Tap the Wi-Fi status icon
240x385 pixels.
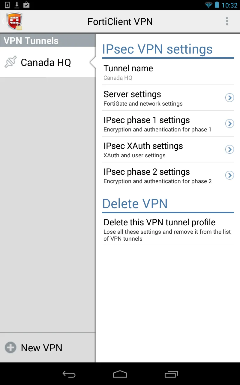[x=208, y=5]
